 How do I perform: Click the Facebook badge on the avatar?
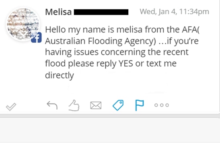[36, 38]
